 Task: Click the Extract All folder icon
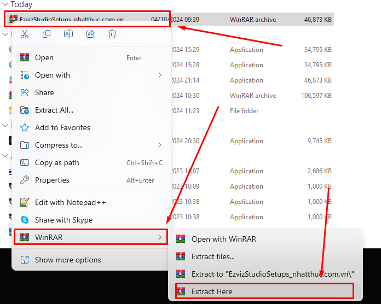point(25,110)
